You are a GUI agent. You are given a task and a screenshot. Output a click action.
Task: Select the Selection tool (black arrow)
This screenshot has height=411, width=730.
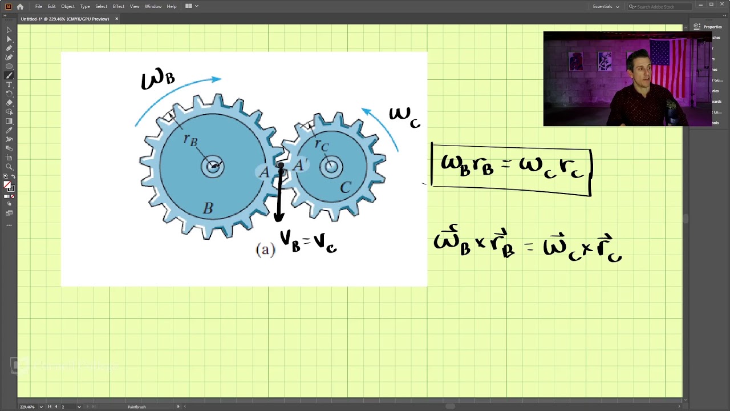click(x=9, y=30)
